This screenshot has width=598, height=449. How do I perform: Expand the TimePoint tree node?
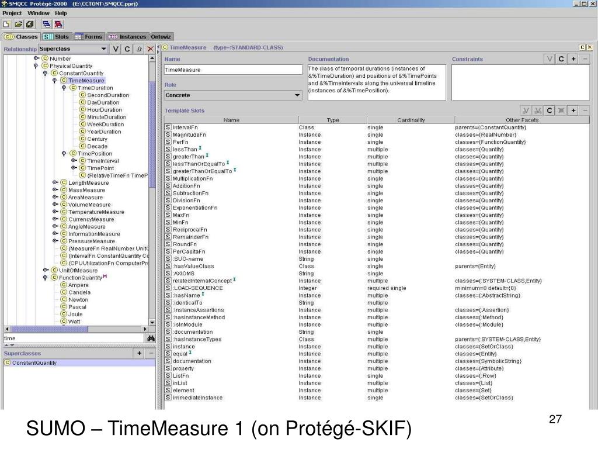[74, 168]
